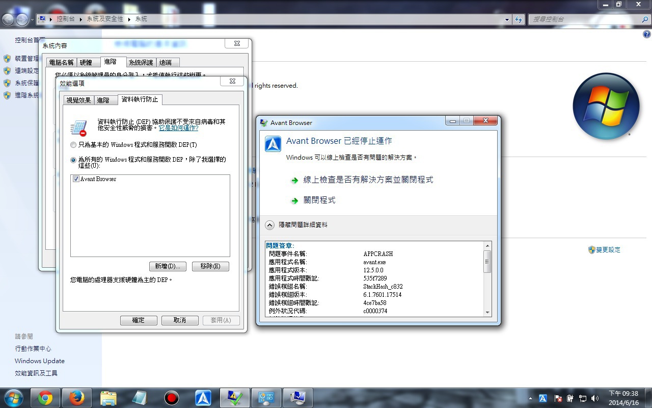Switch to the 視覺效果 tab

coord(78,100)
